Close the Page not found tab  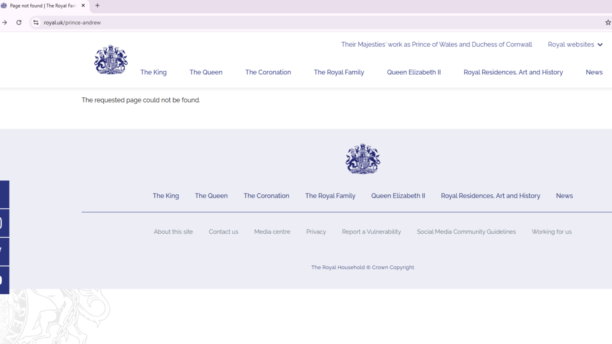[83, 6]
